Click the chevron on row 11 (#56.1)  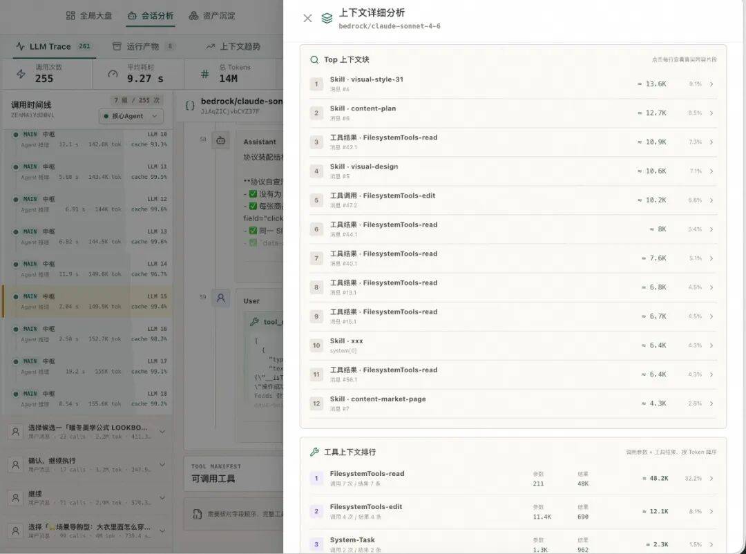click(711, 374)
